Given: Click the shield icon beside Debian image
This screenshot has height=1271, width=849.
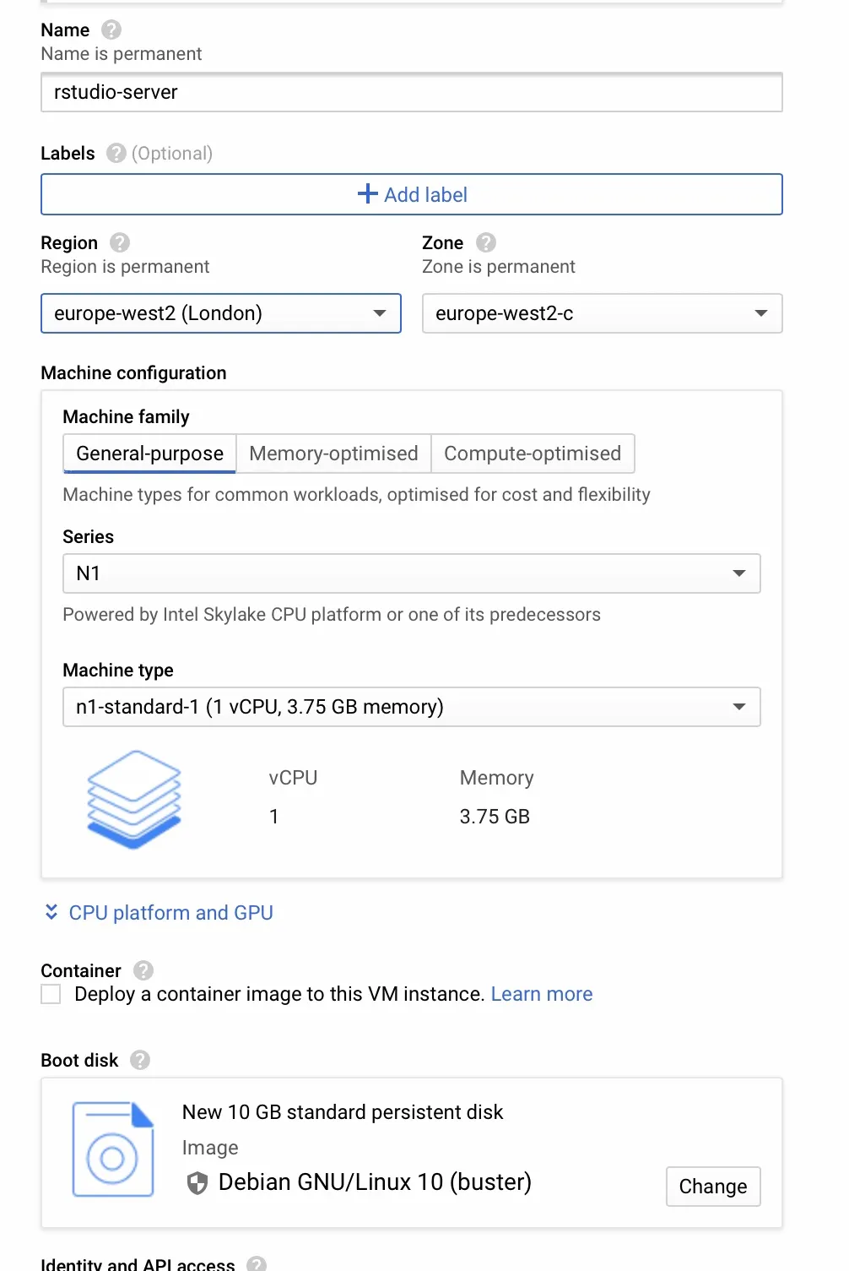Looking at the screenshot, I should pyautogui.click(x=197, y=1182).
